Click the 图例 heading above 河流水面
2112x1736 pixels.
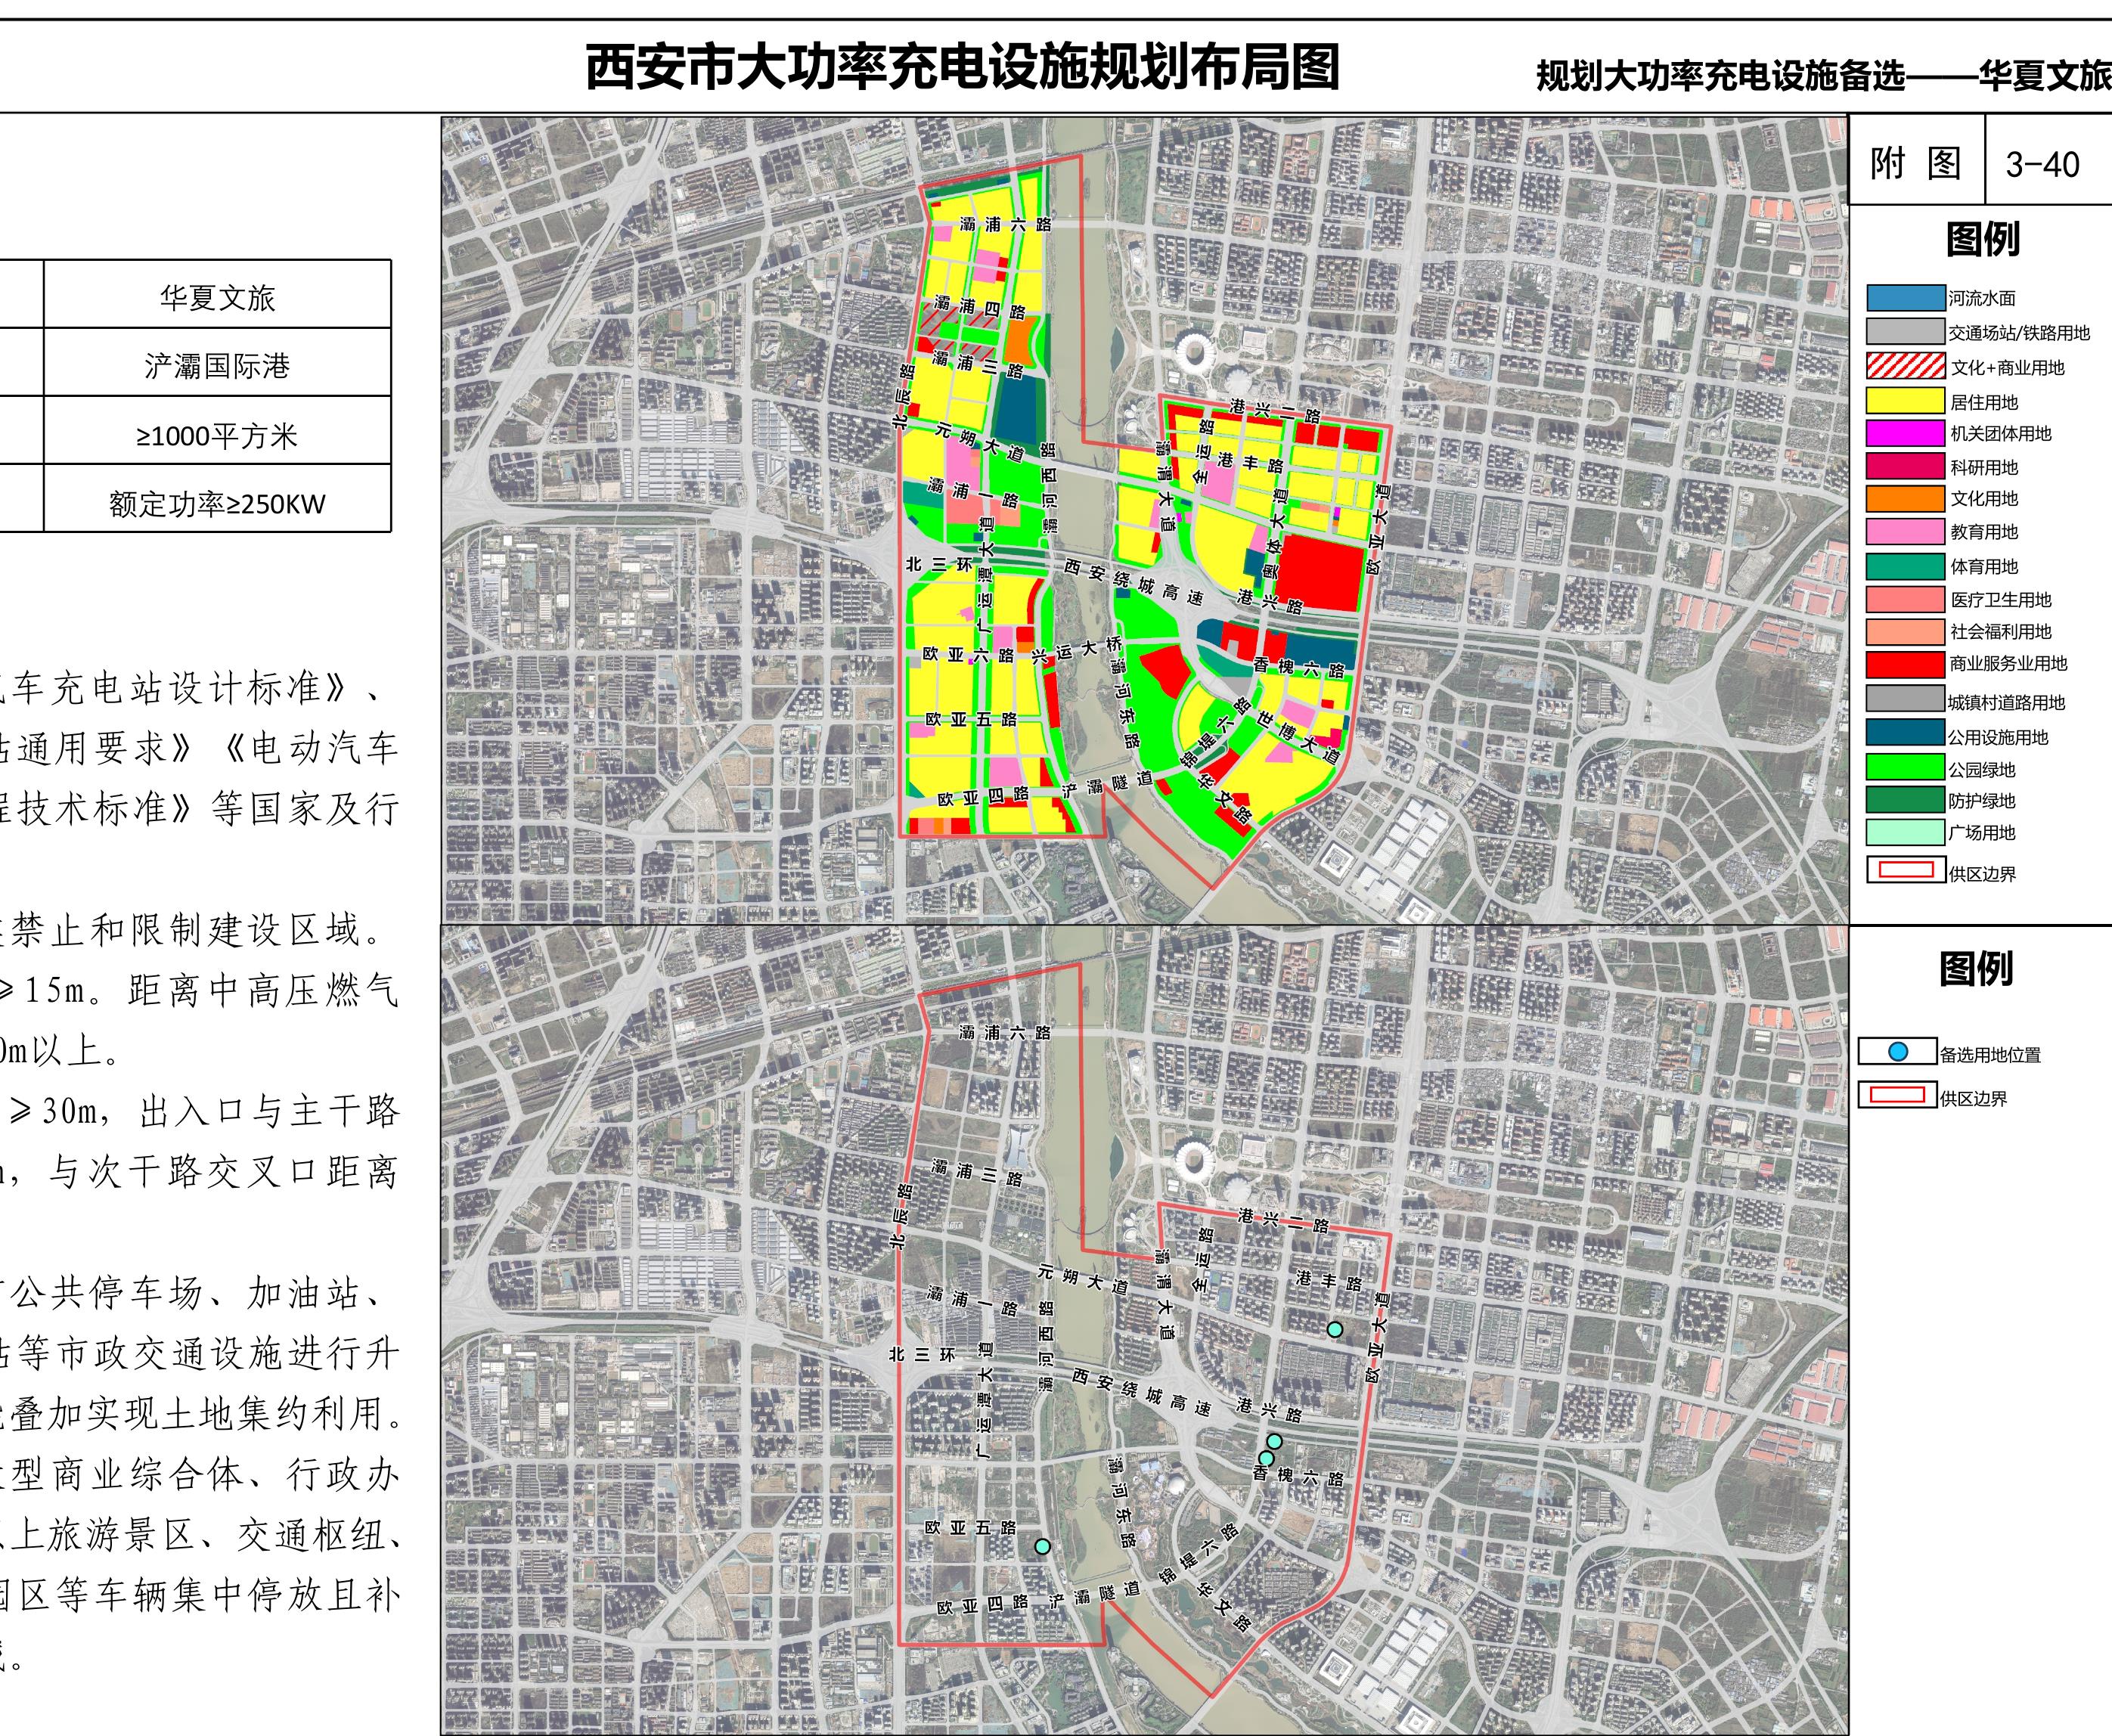tap(1982, 239)
